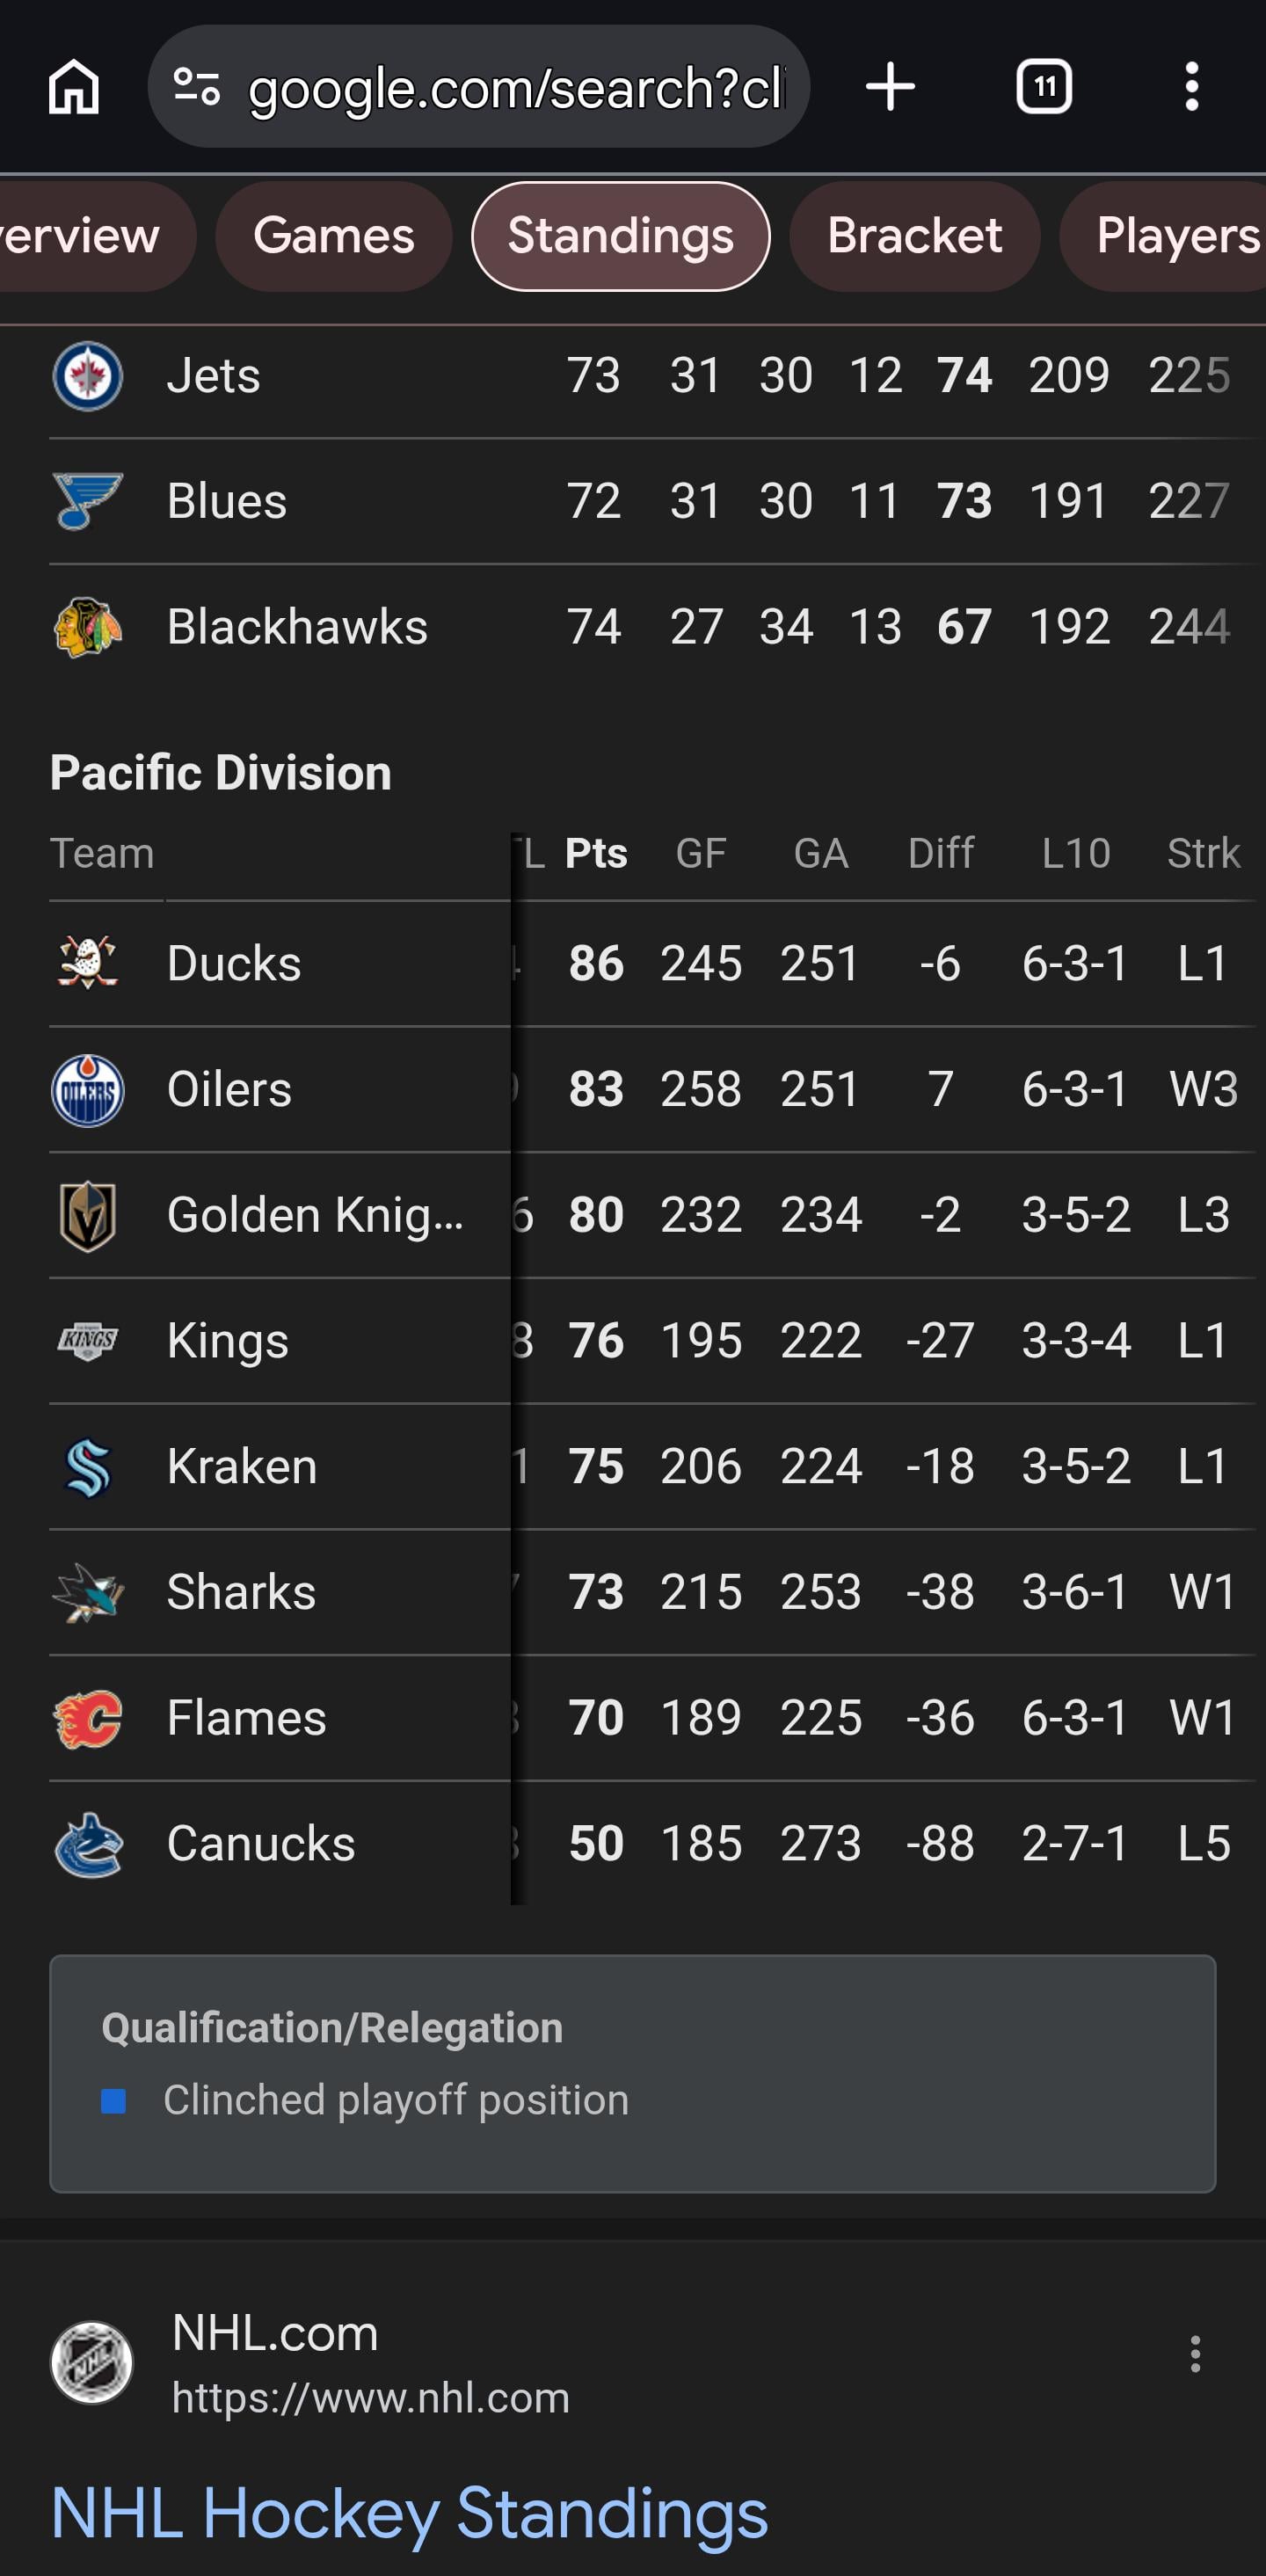Viewport: 1266px width, 2576px height.
Task: Open the Ducks team row
Action: [x=234, y=964]
